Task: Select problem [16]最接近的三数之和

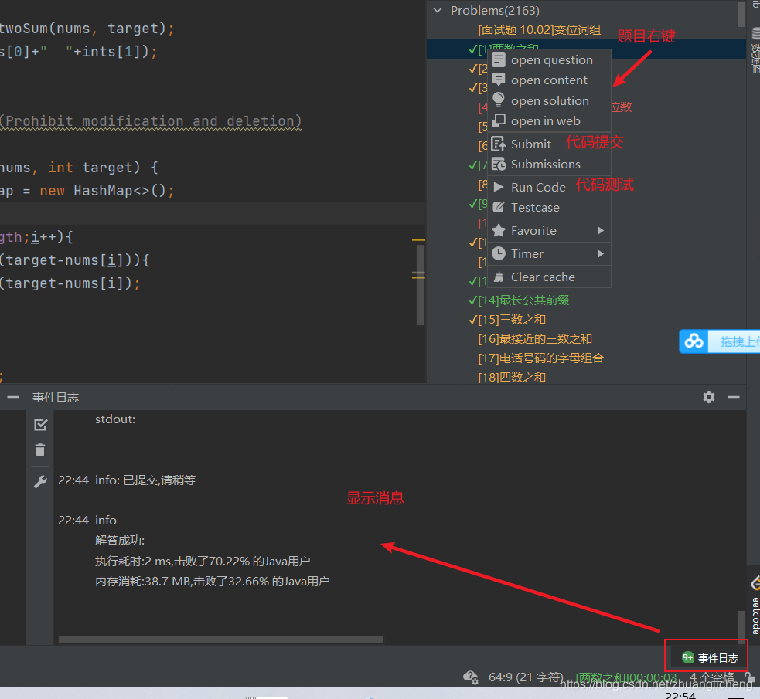Action: tap(535, 339)
